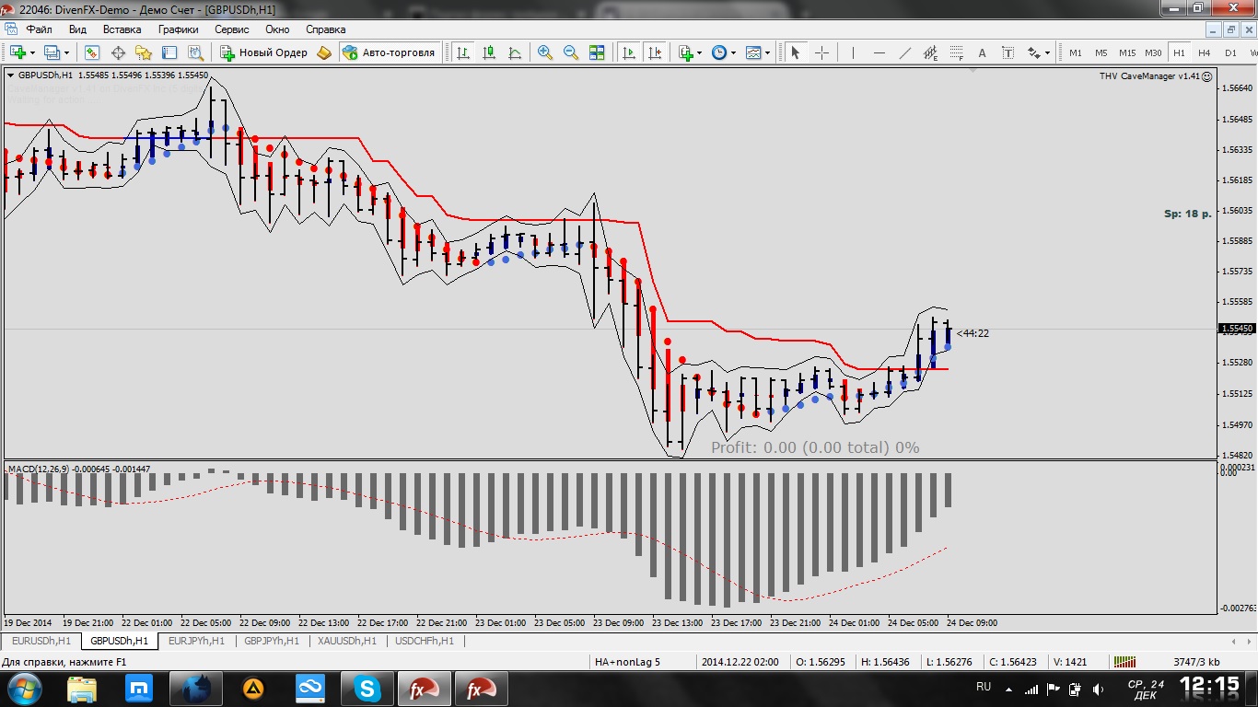Open the Вставка menu

(x=122, y=29)
